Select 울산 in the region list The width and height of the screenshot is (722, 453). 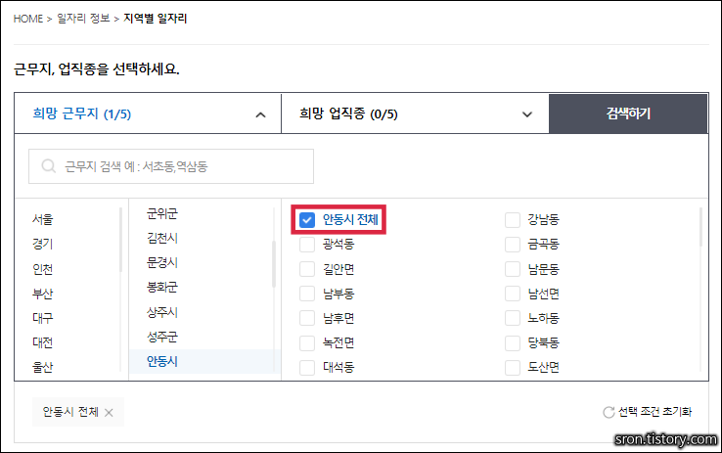(x=42, y=367)
